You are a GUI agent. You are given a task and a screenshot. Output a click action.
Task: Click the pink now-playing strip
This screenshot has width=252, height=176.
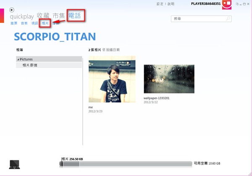tap(2, 16)
